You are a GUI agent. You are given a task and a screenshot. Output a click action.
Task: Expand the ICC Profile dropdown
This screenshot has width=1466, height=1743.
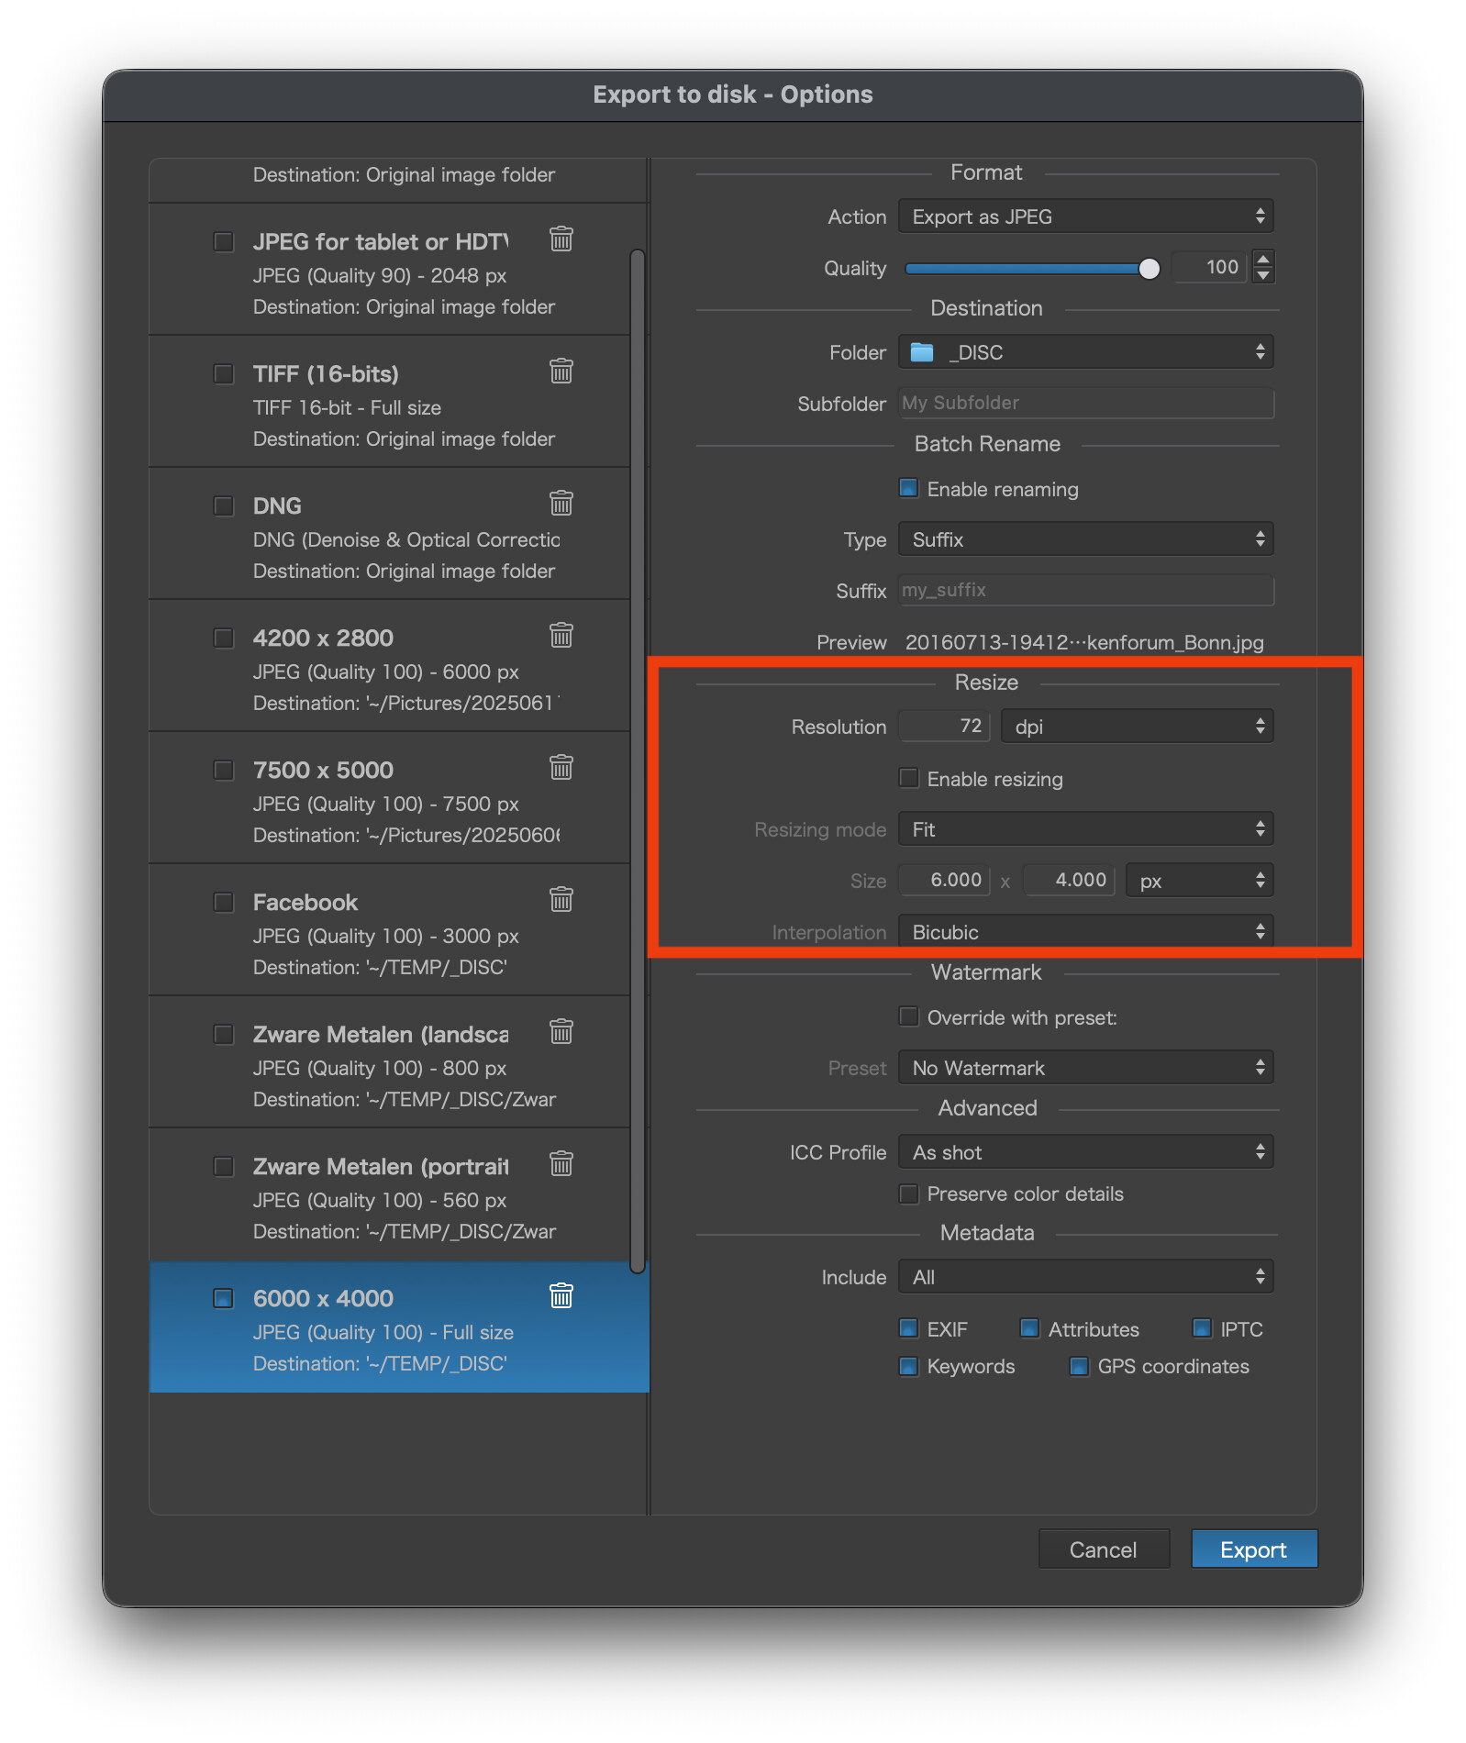1085,1152
